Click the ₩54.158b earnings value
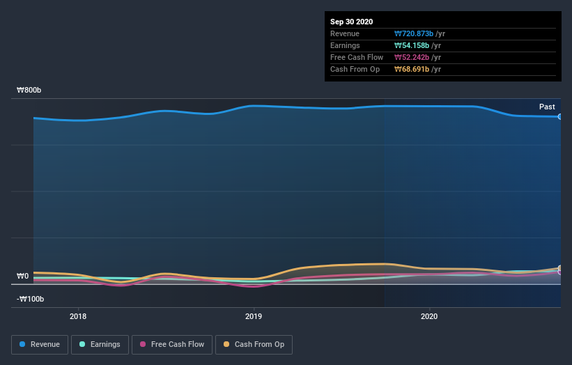572x365 pixels. (412, 45)
